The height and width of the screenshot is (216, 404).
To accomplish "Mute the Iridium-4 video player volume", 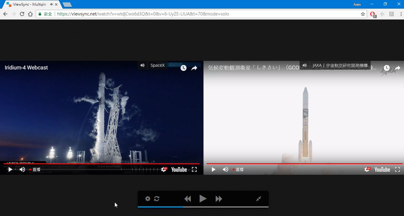I will click(x=22, y=170).
